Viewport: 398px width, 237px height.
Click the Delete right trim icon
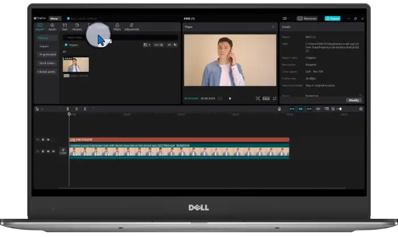point(85,109)
